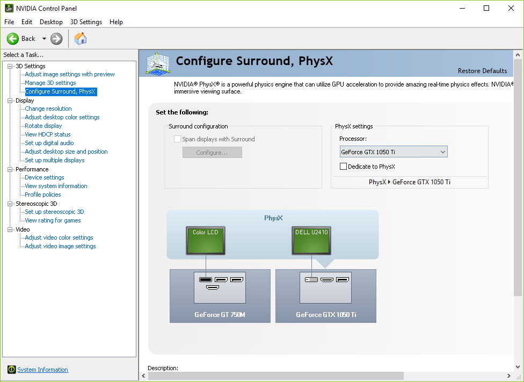Screen dimensions: 524x382
Task: Collapse the Performance tree node
Action: point(10,169)
